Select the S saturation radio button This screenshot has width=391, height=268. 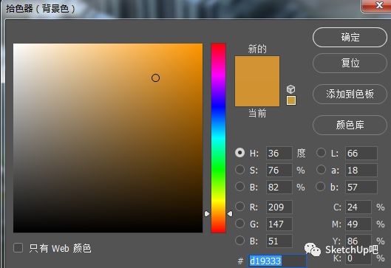tap(240, 170)
